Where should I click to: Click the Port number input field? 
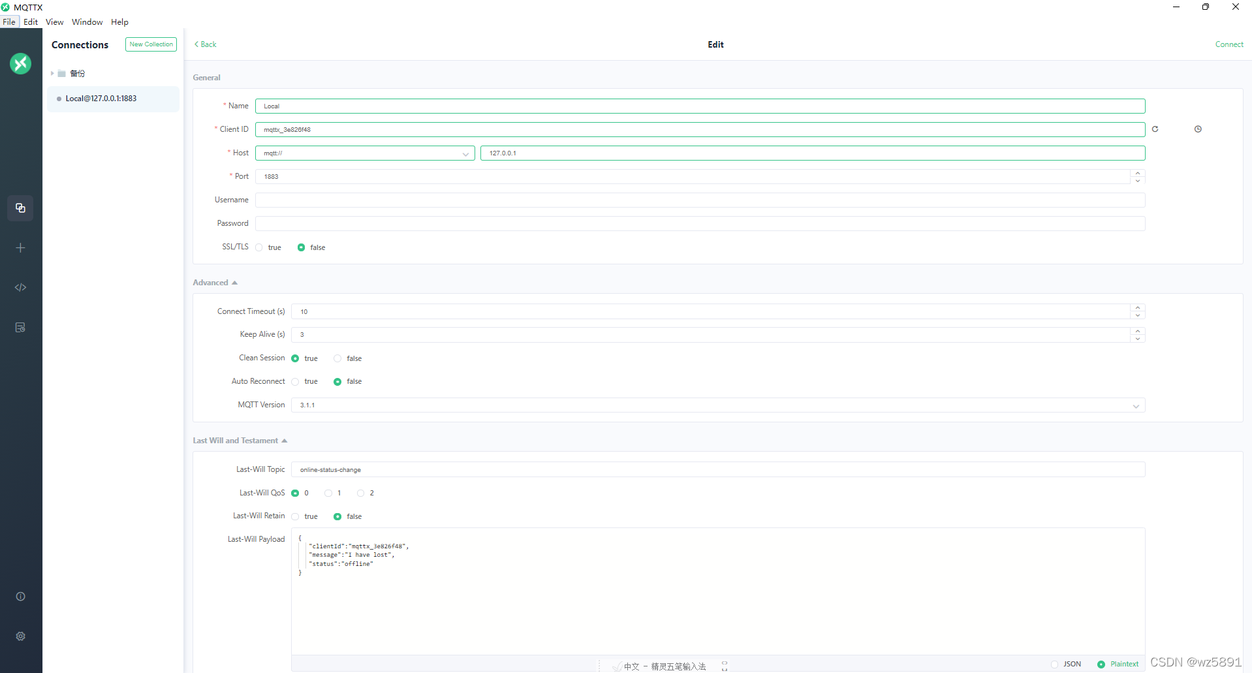(692, 177)
